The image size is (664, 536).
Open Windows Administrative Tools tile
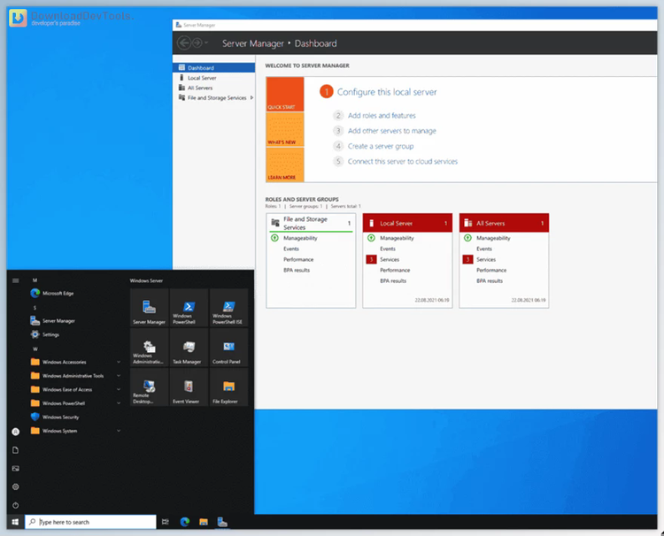pyautogui.click(x=149, y=348)
